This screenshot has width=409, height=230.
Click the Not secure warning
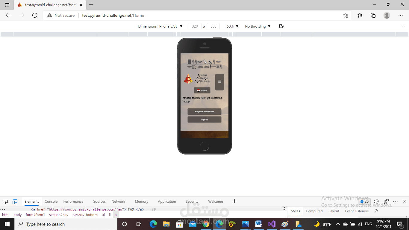coord(61,15)
